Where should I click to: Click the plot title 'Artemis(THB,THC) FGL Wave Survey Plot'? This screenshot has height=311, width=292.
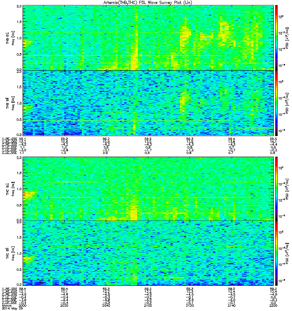point(148,3)
